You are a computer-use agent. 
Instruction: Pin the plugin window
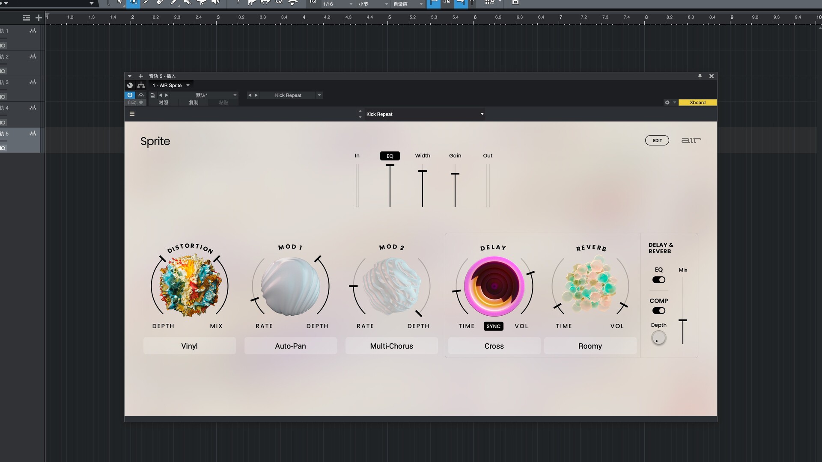pos(700,76)
